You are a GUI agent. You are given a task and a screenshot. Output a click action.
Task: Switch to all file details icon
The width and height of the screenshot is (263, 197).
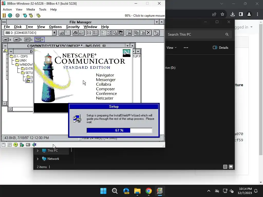click(95, 33)
